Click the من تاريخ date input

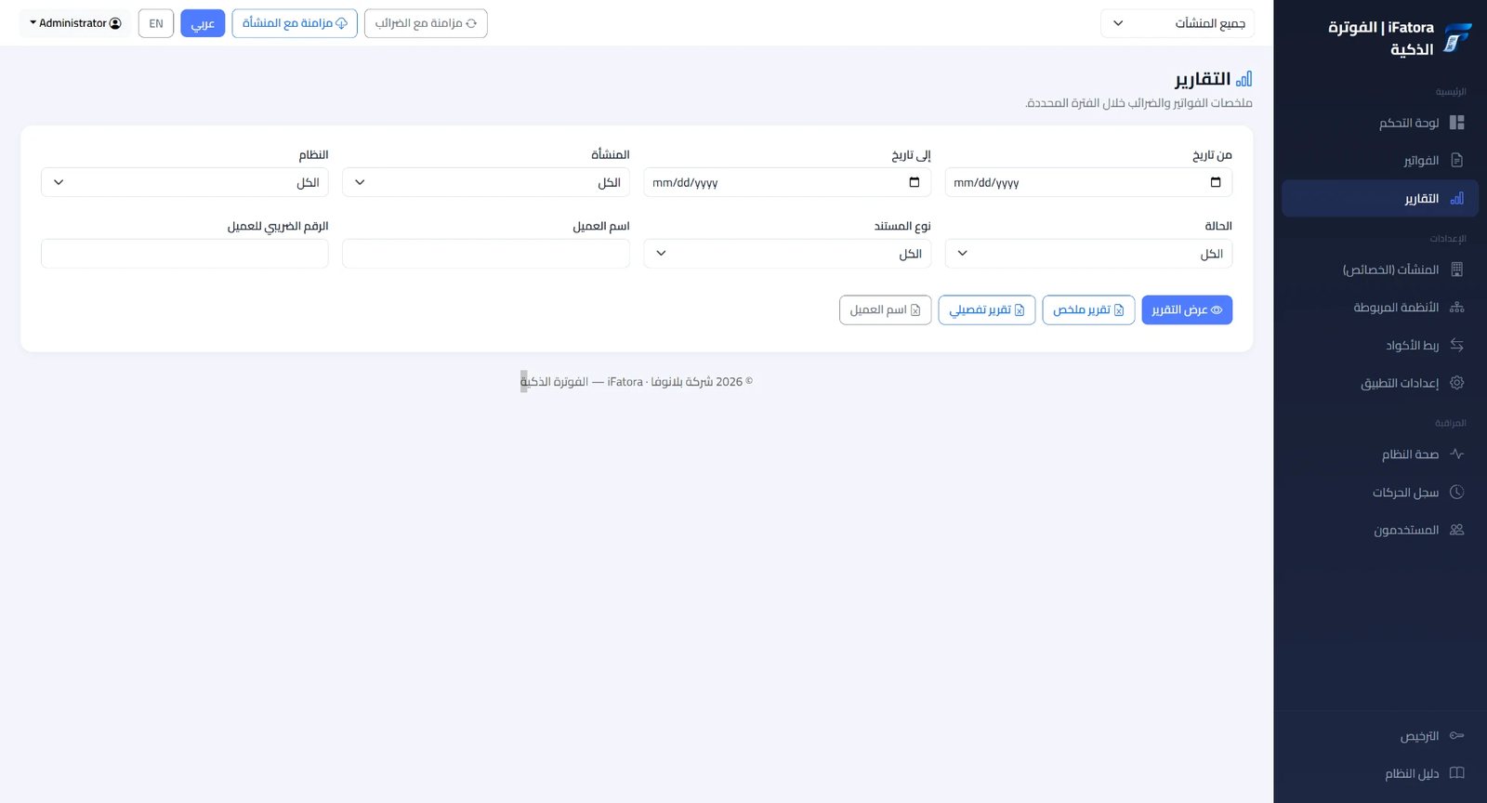[1088, 182]
